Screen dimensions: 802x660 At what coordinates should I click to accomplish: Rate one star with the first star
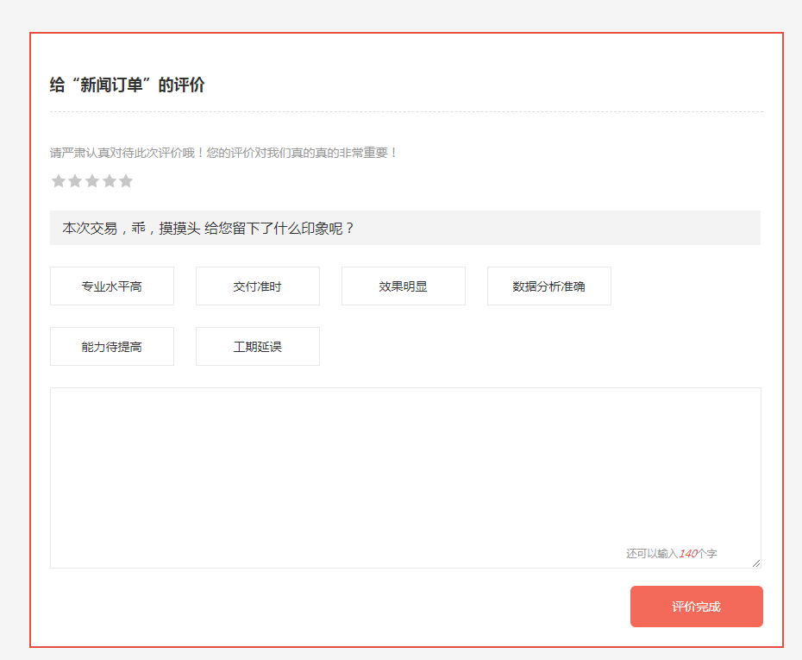pyautogui.click(x=59, y=181)
